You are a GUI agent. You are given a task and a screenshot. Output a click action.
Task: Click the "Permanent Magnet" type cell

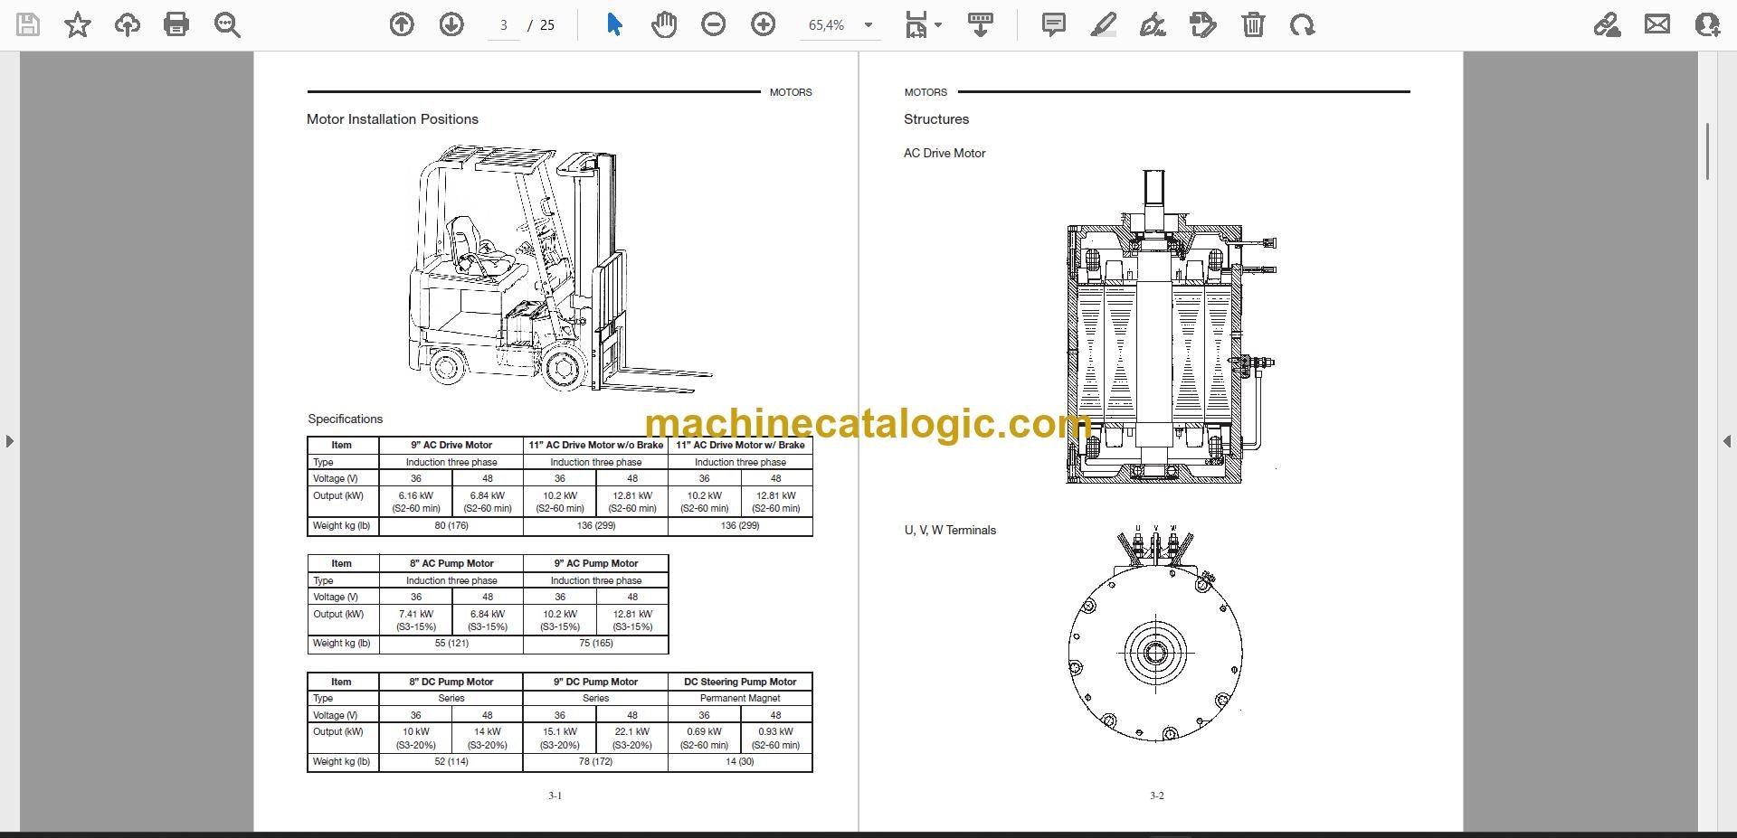click(740, 698)
